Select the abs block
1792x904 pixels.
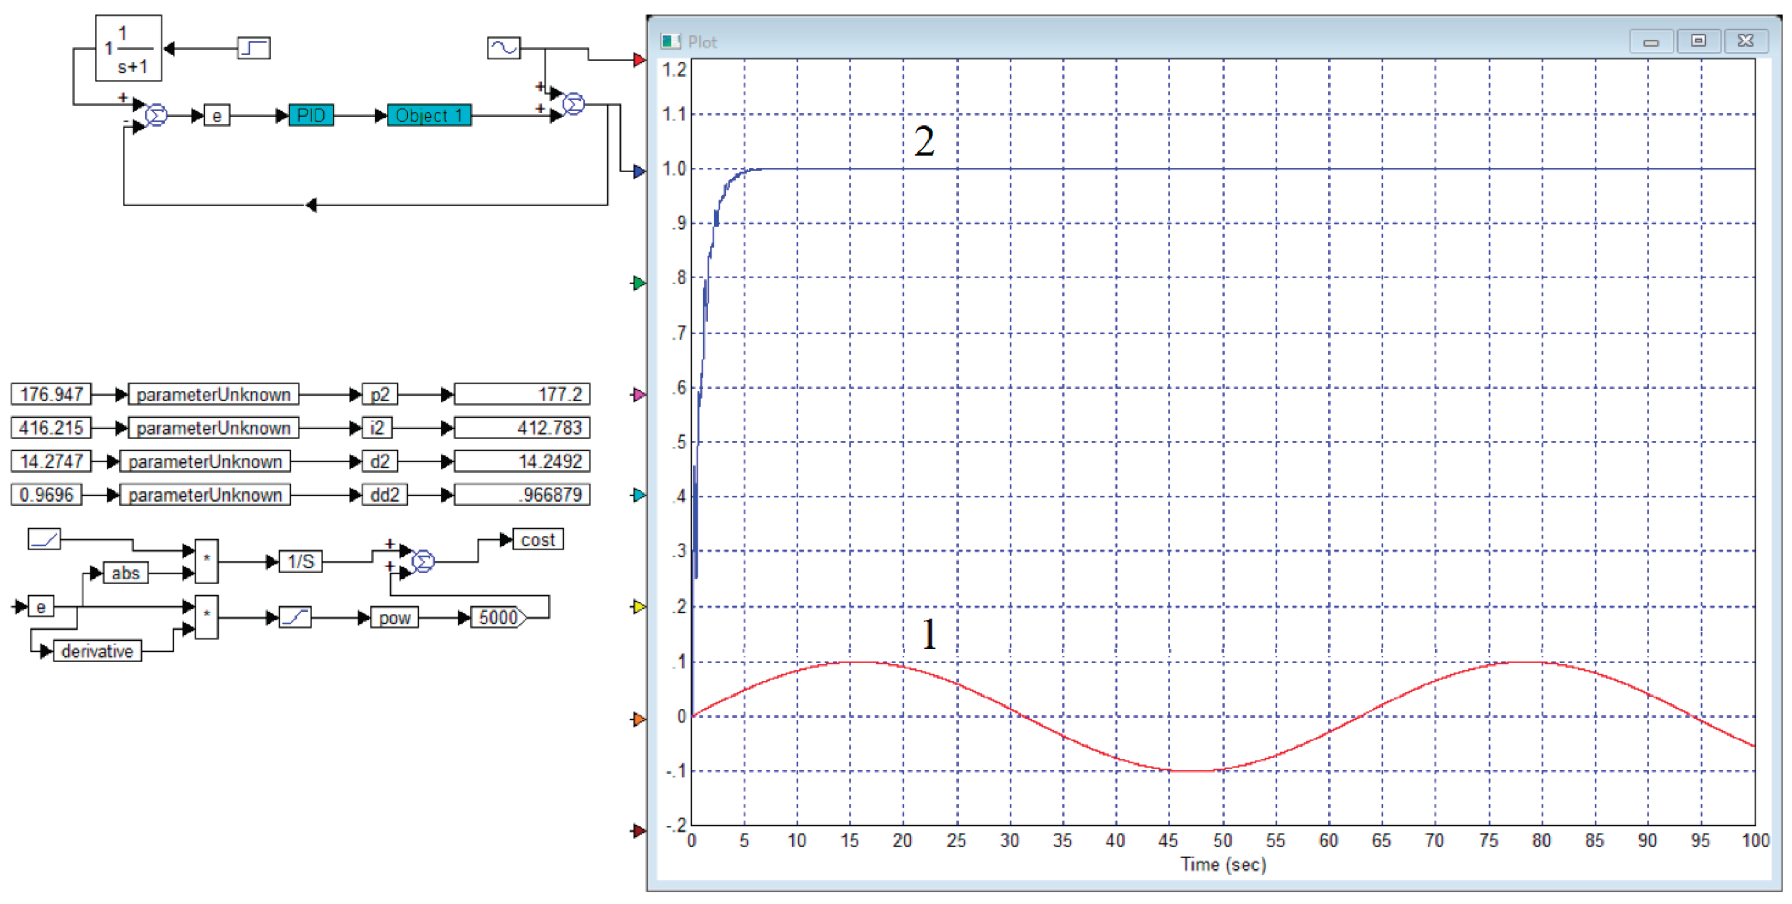pyautogui.click(x=125, y=573)
